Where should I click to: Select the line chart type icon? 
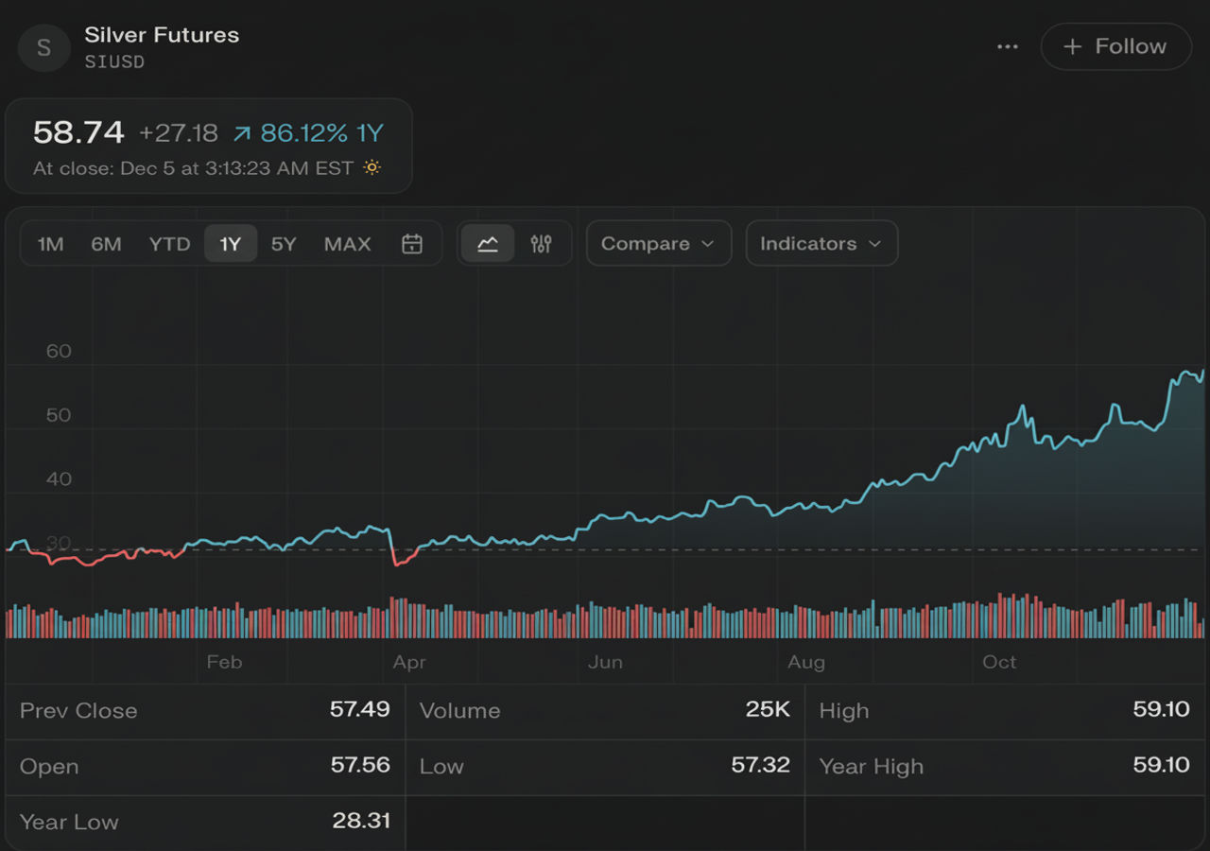[x=486, y=243]
